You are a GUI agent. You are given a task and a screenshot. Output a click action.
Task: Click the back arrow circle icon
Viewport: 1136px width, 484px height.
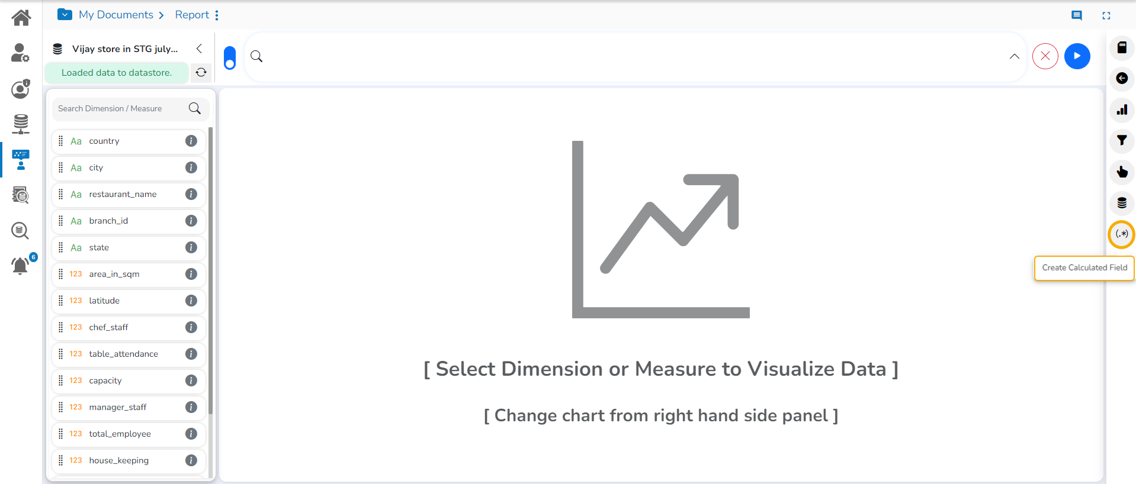tap(1121, 79)
